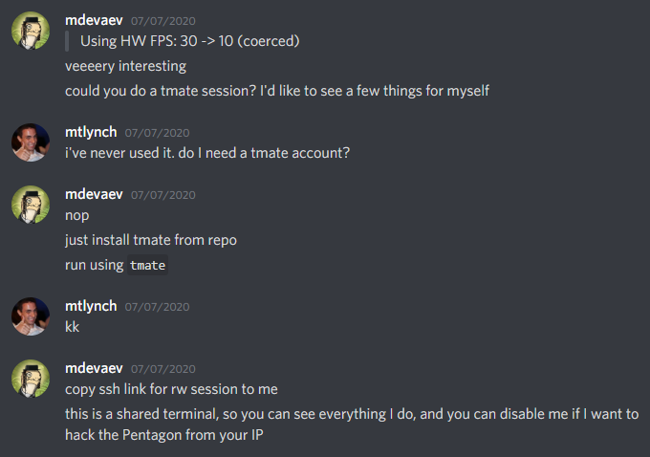Click mtlynch's avatar beside the 'kk' message

(x=31, y=316)
